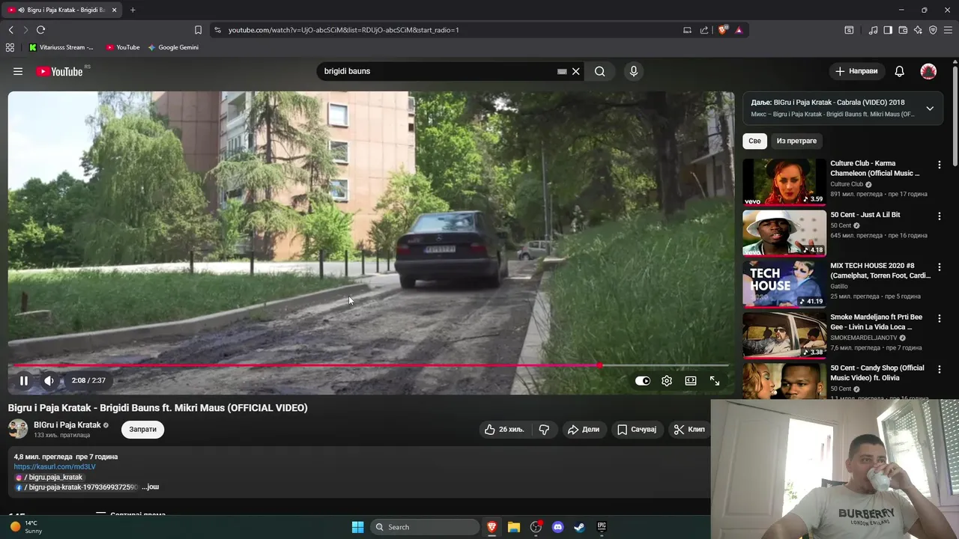Open player settings gear

667,380
